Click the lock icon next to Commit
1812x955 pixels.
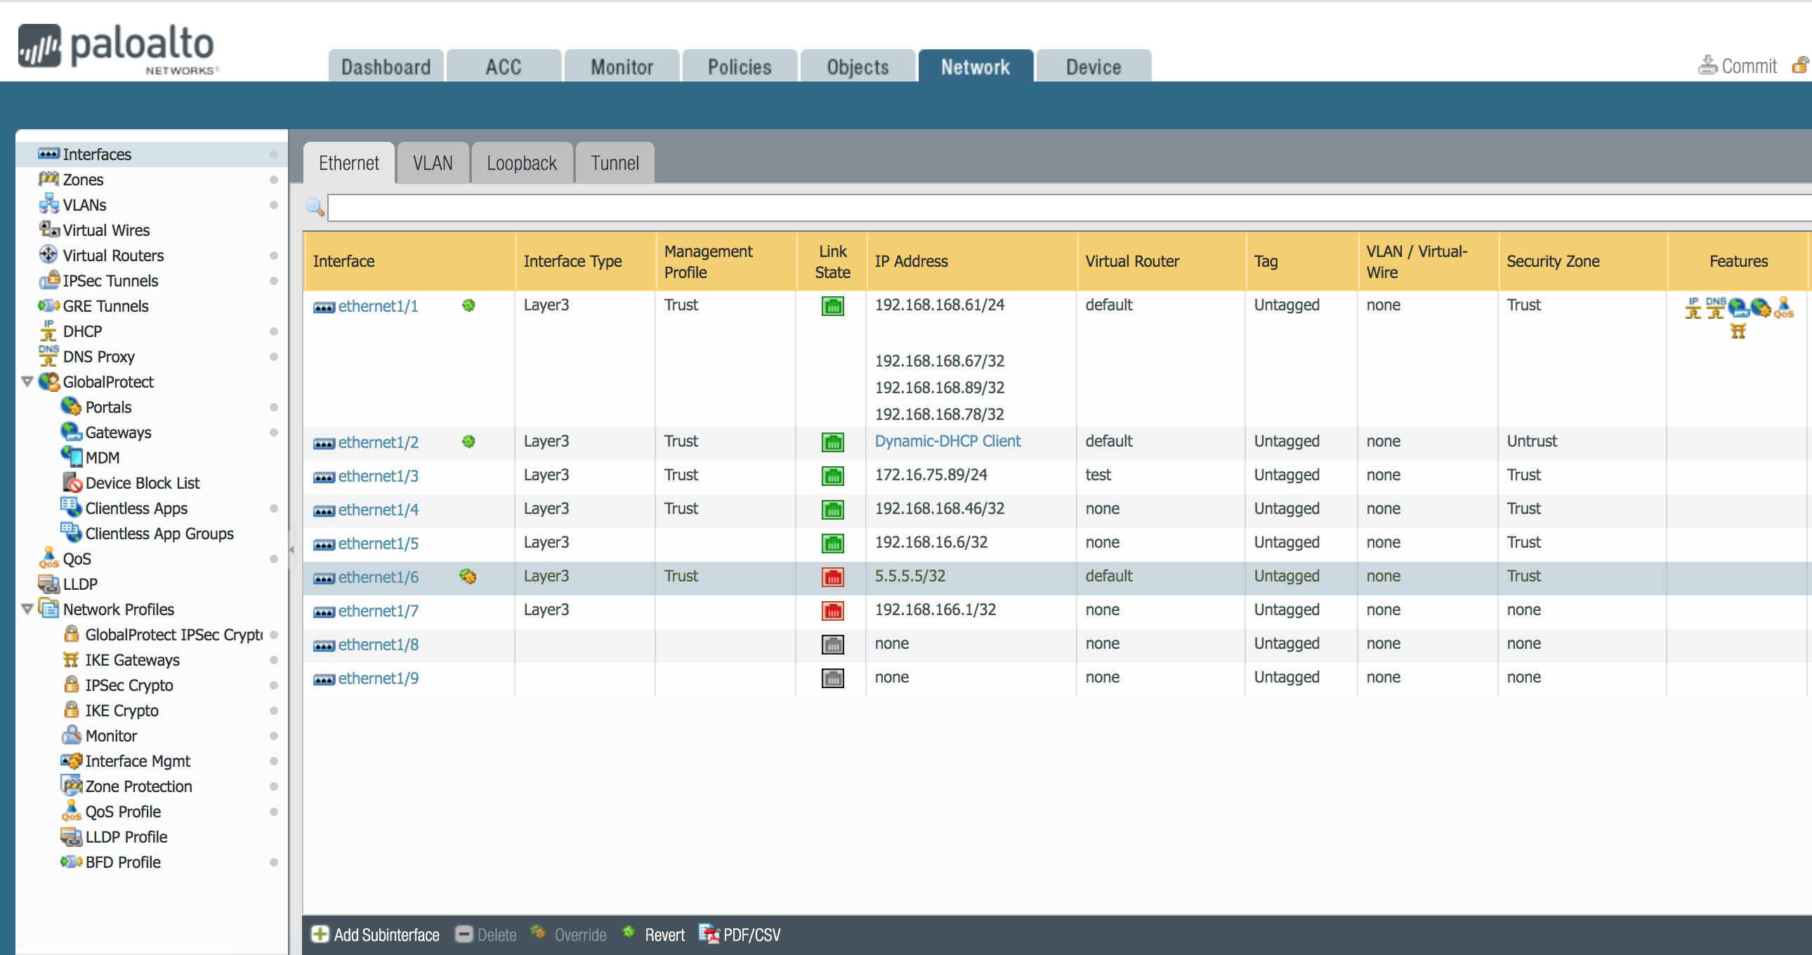click(1799, 65)
